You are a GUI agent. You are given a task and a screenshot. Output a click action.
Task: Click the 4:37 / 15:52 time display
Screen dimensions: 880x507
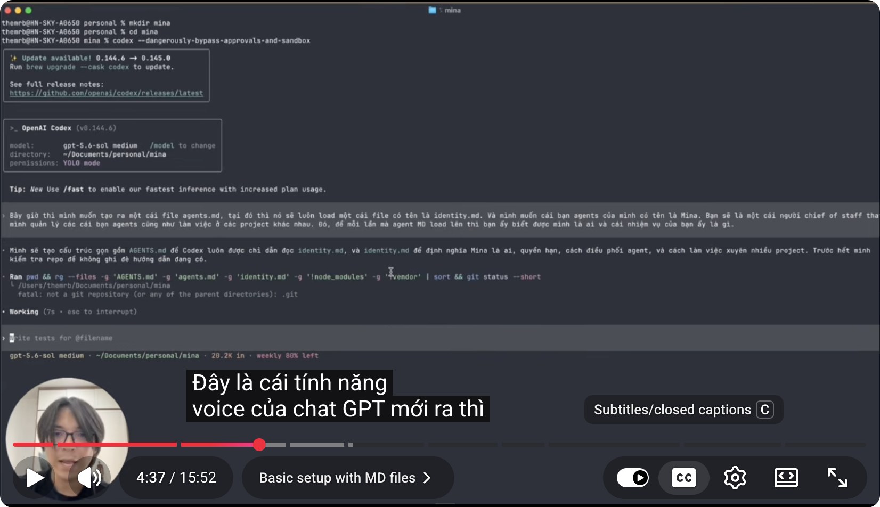click(176, 478)
